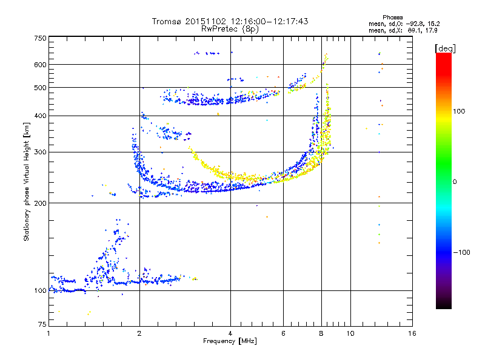The height and width of the screenshot is (363, 485).
Task: Select the y-axis "300" tick label
Action: click(x=40, y=152)
